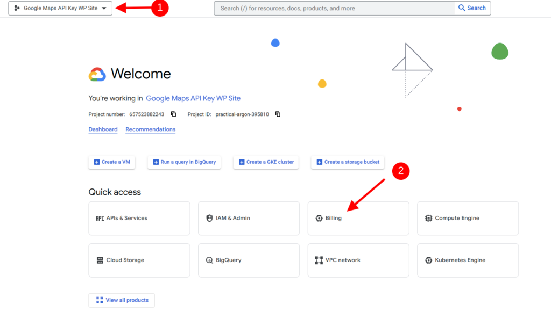Viewport: 551px width, 319px height.
Task: Click inside the resources search field
Action: 334,8
